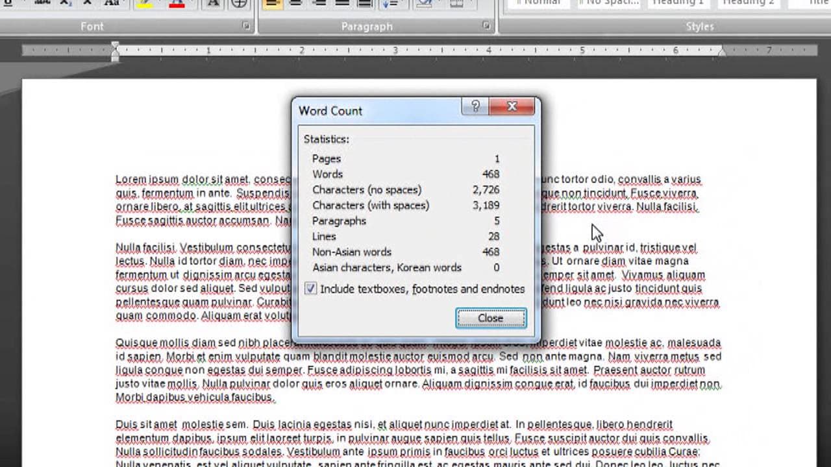831x467 pixels.
Task: Click the Close button in Word Count
Action: pos(491,318)
